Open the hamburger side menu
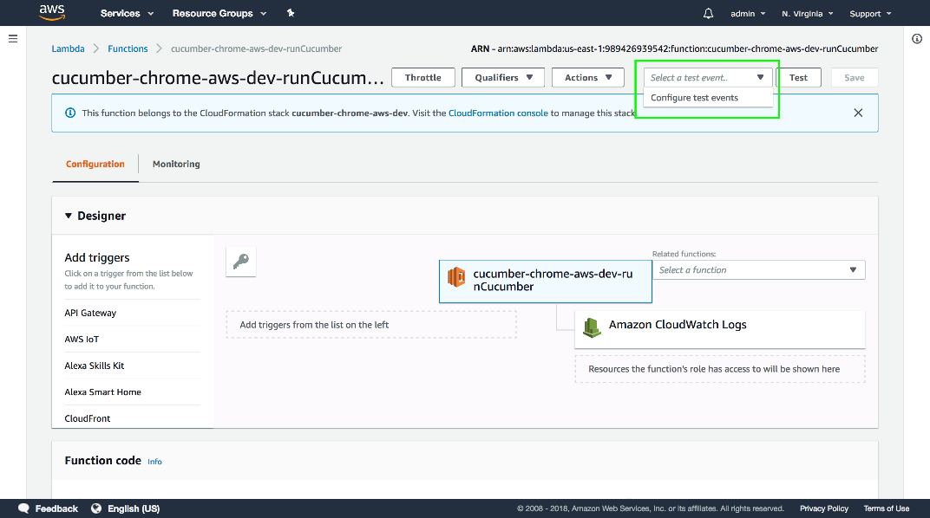 click(13, 39)
